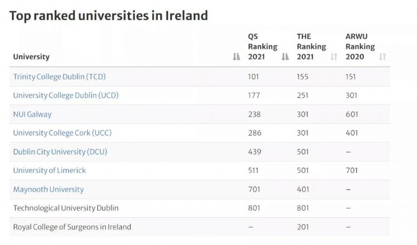Image resolution: width=417 pixels, height=245 pixels.
Task: Click ARWU Ranking 2020 header text
Action: 360,47
